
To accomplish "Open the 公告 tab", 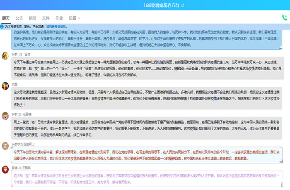I will [x=19, y=18].
